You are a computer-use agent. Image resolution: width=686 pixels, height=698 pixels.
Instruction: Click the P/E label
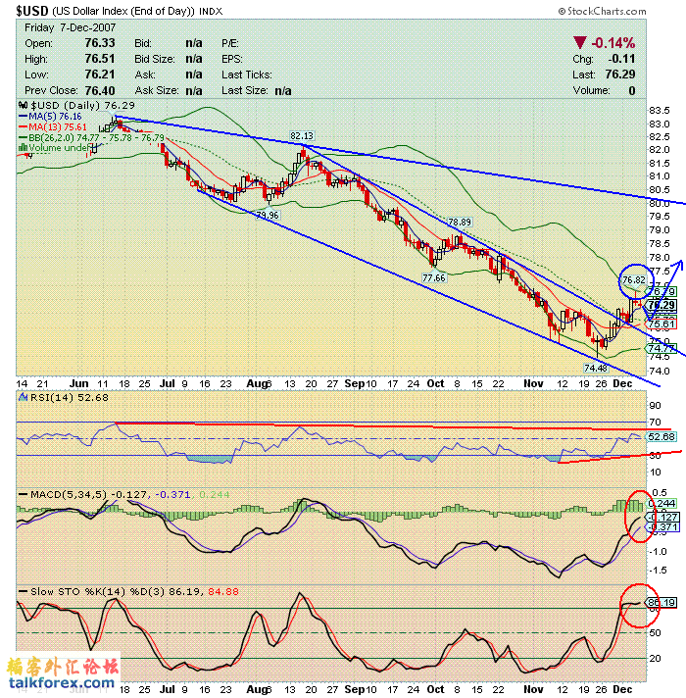pos(230,43)
